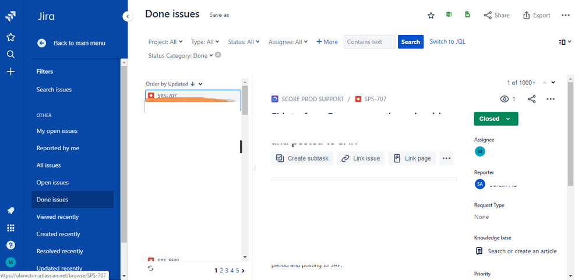Open the Project: All dropdown
The image size is (582, 280).
(165, 42)
